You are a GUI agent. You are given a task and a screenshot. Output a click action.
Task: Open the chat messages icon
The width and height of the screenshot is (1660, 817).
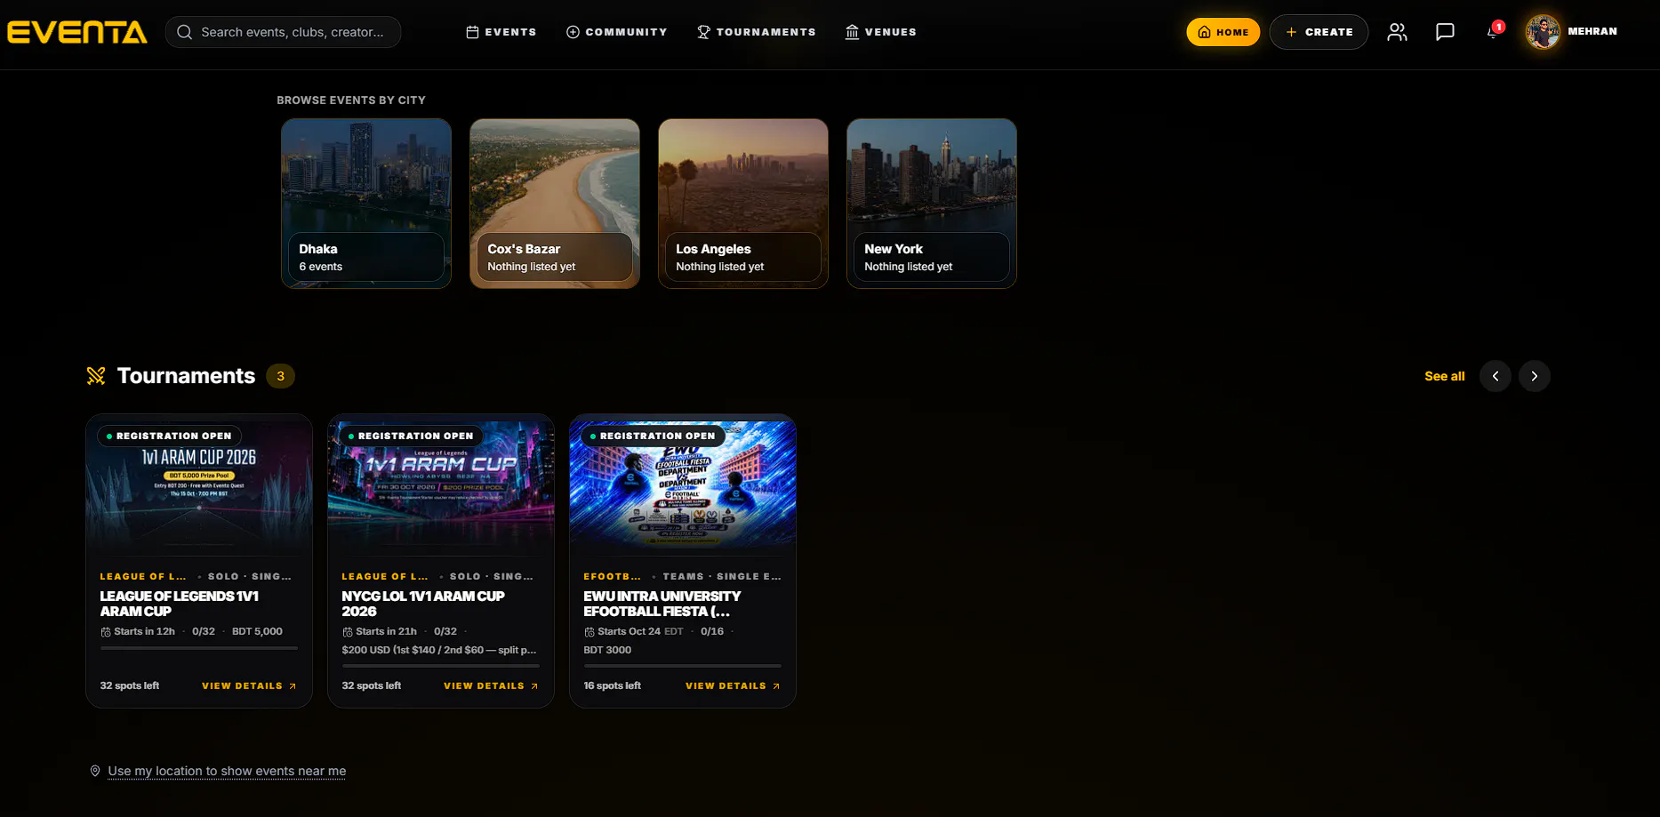pyautogui.click(x=1445, y=32)
